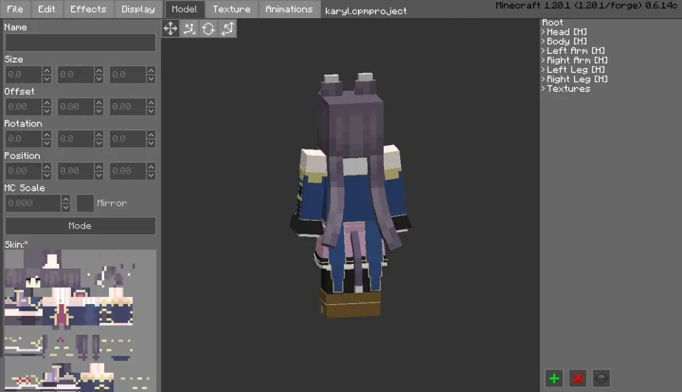
Task: Increase the third Rotation value with up arrow
Action: point(151,135)
